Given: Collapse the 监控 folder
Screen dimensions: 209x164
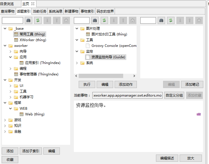Looking at the screenshot, I should 77,51.
